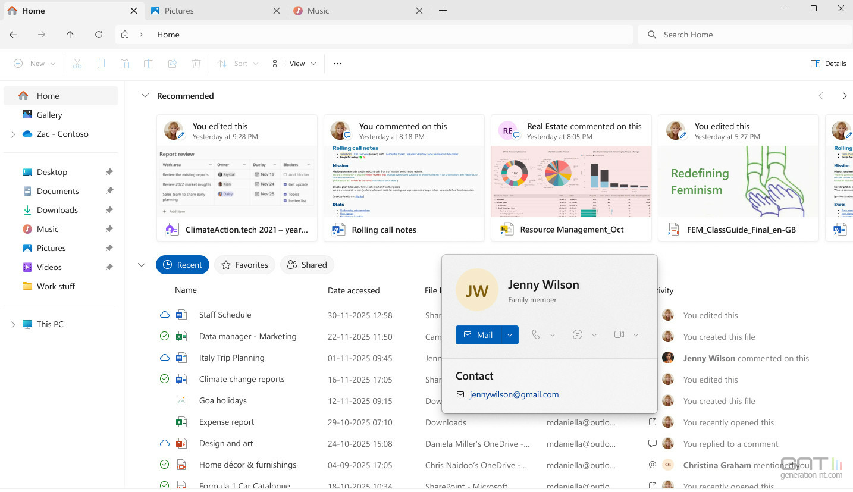Select the Favorites filter pill

(244, 265)
